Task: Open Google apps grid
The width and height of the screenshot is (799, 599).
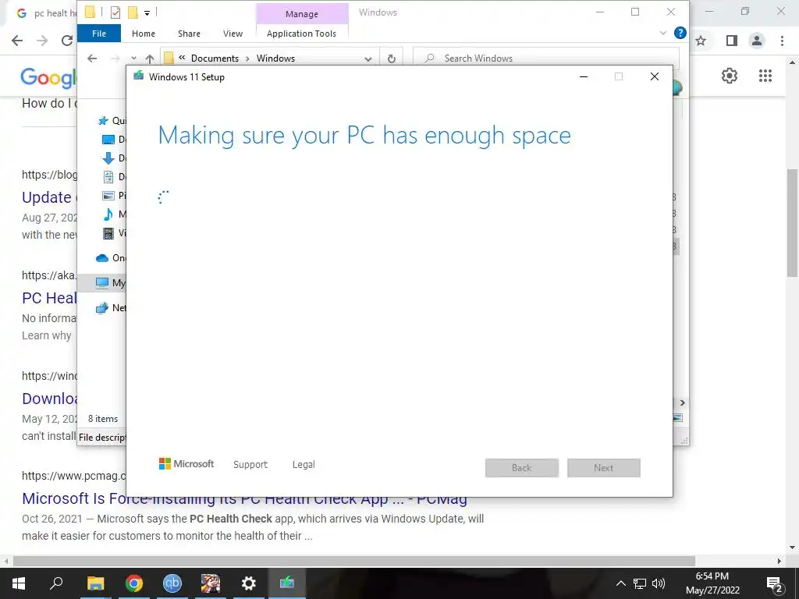Action: (x=765, y=76)
